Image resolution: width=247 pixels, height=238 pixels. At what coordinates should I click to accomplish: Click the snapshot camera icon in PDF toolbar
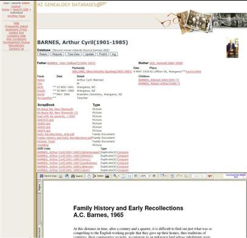tap(107, 176)
